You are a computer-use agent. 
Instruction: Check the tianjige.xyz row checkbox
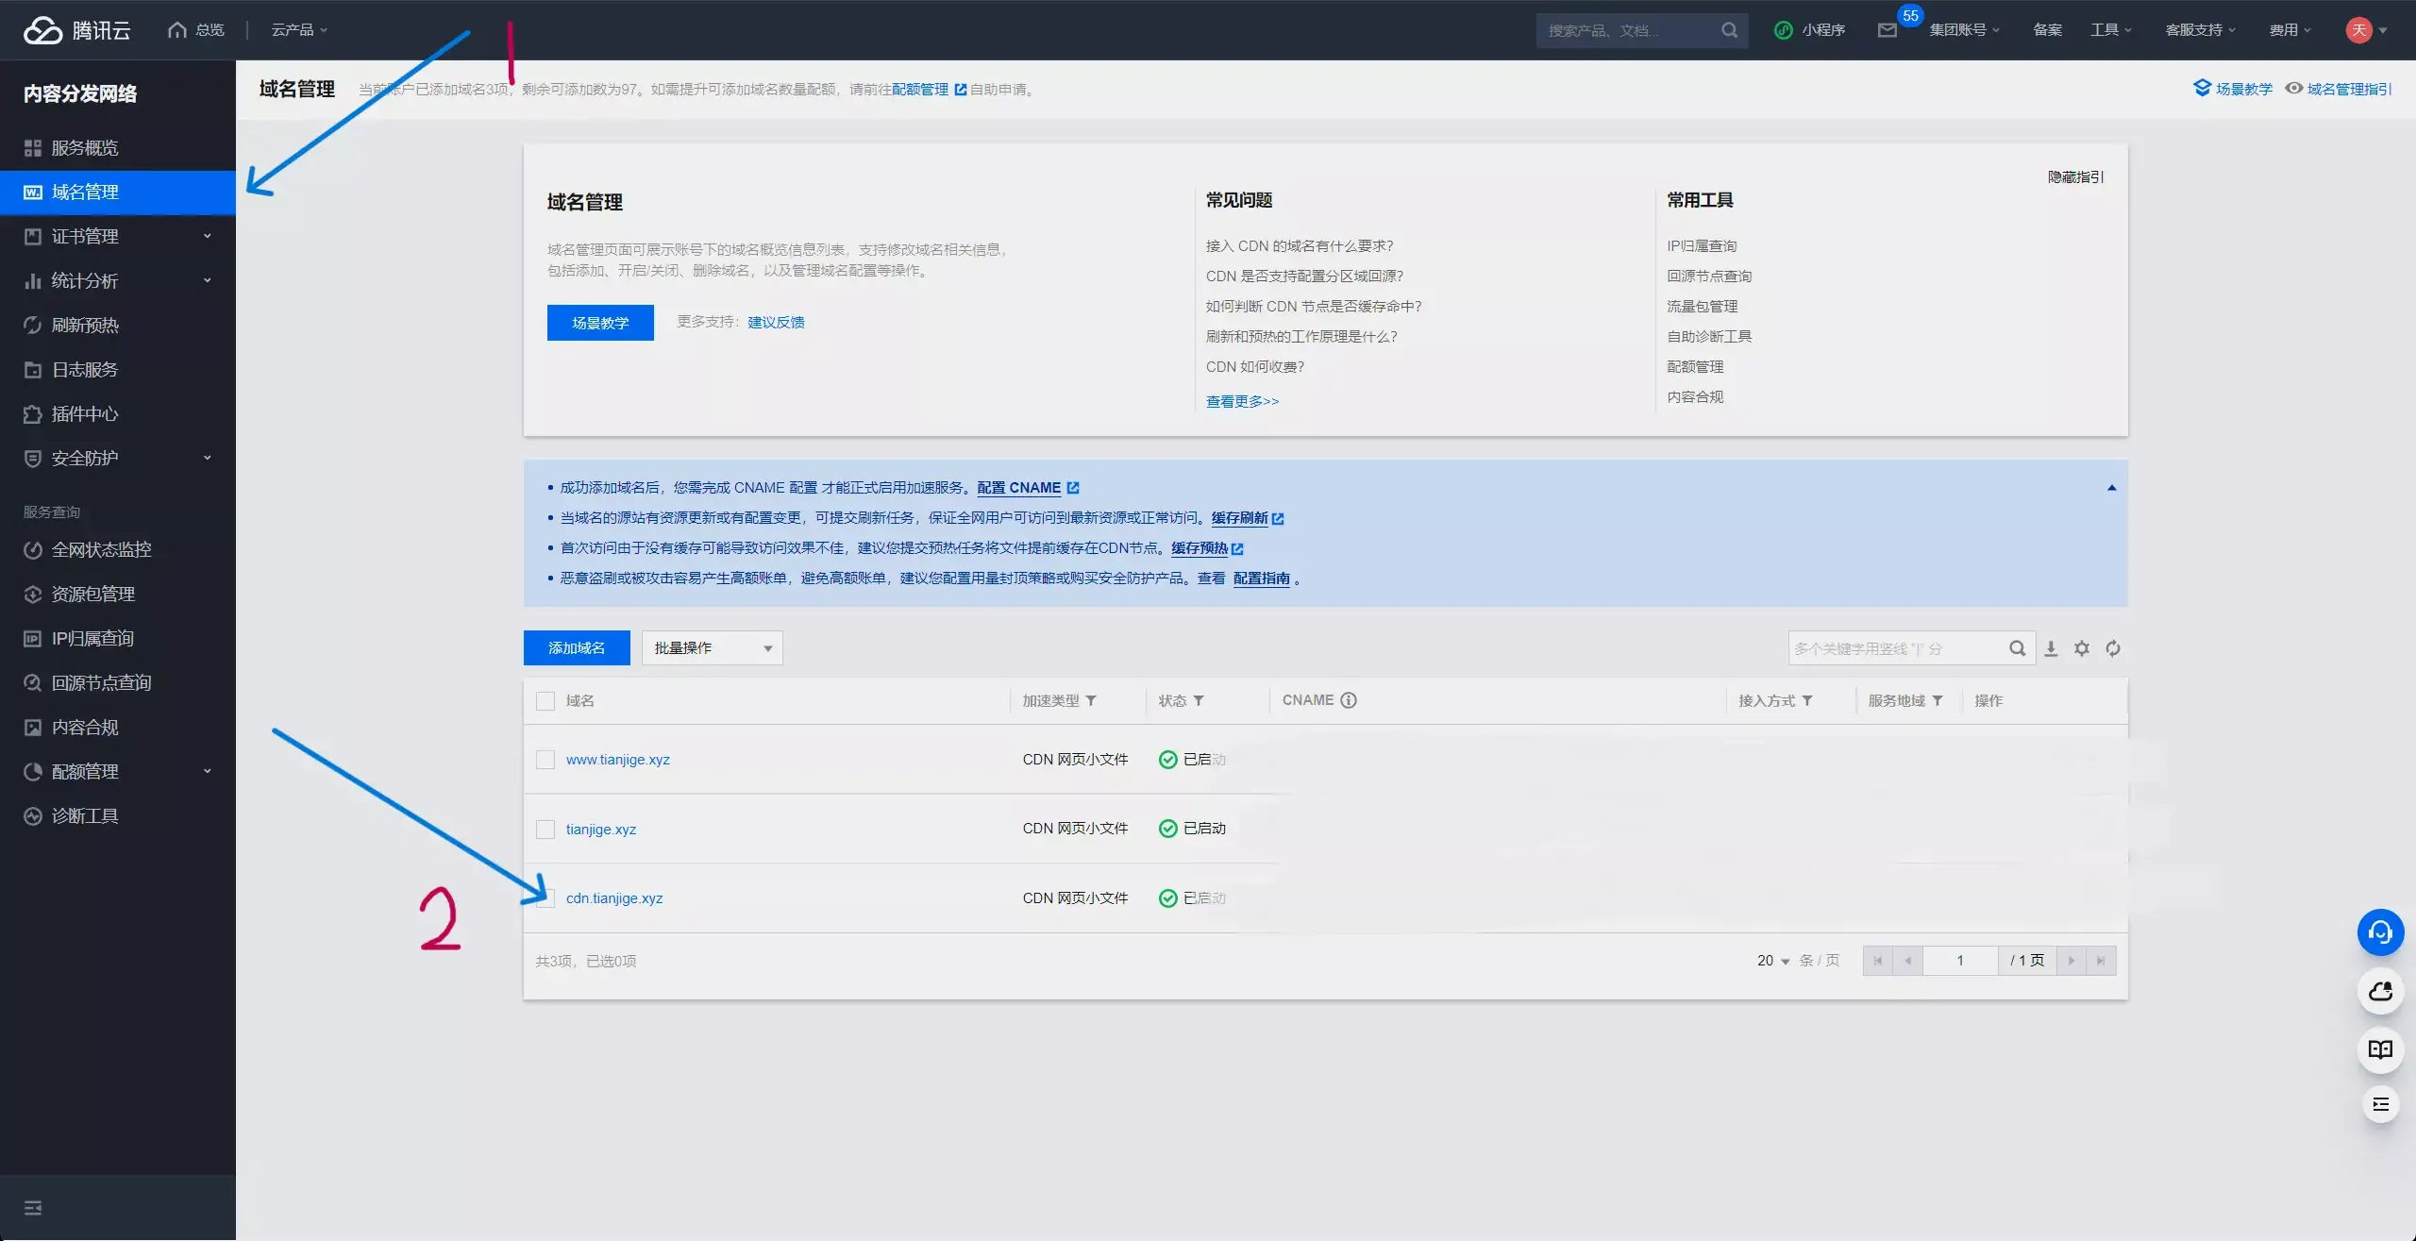545,829
